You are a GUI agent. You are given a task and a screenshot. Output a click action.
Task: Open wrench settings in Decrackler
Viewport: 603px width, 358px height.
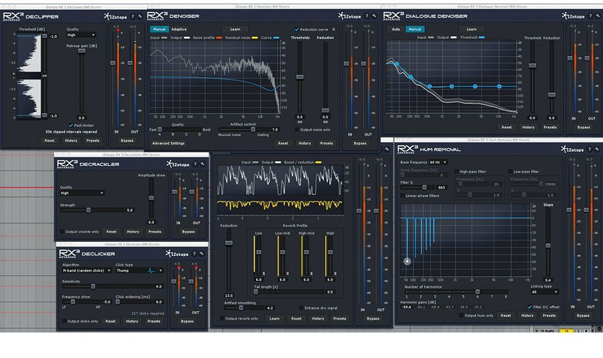click(202, 164)
